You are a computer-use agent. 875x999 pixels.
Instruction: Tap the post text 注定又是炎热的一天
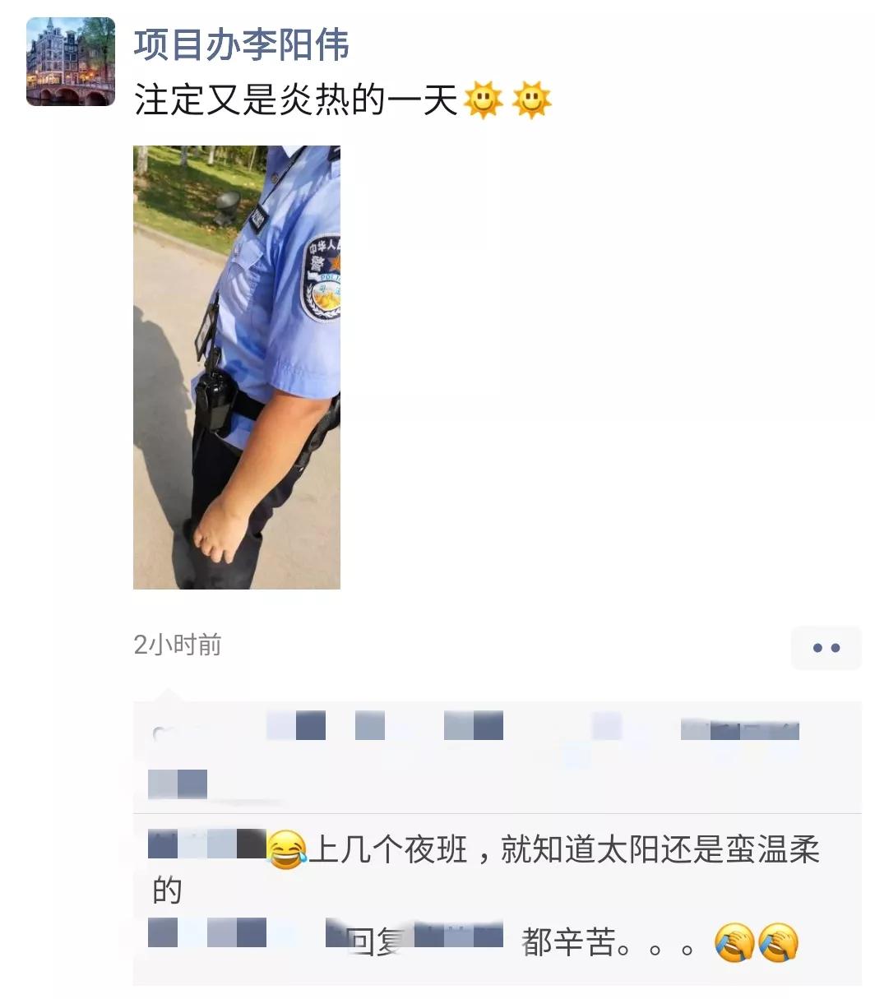click(x=296, y=100)
